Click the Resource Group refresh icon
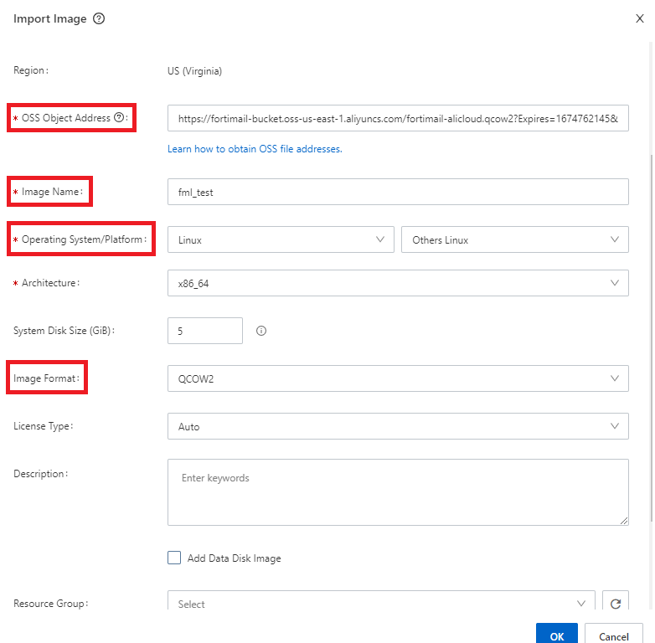 [x=616, y=604]
